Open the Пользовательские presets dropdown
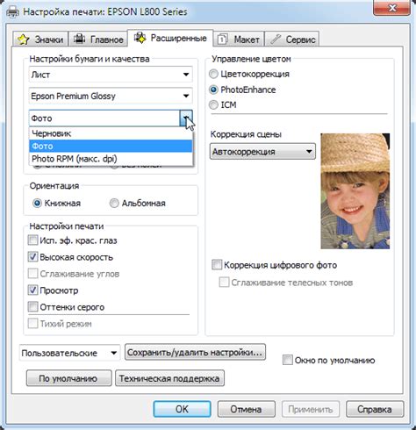Screen dimensions: 416x430 [69, 353]
